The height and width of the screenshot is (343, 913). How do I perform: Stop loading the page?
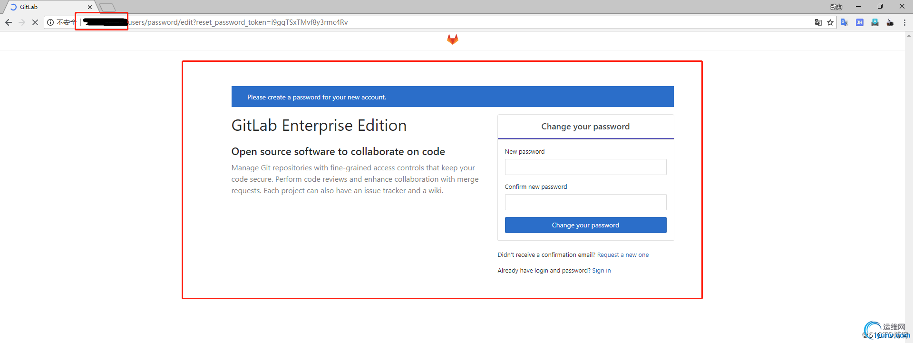35,22
